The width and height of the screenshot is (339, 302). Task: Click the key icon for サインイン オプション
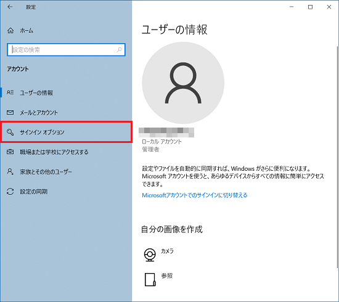(x=10, y=132)
